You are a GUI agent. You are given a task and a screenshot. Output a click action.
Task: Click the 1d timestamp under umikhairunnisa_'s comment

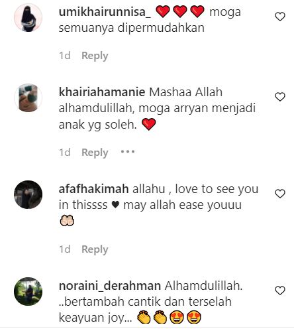click(x=65, y=56)
